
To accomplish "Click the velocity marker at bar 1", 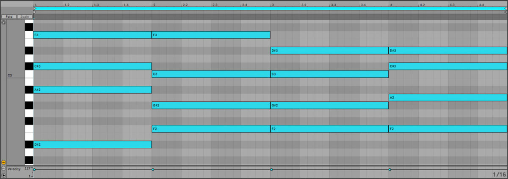I will [x=34, y=170].
